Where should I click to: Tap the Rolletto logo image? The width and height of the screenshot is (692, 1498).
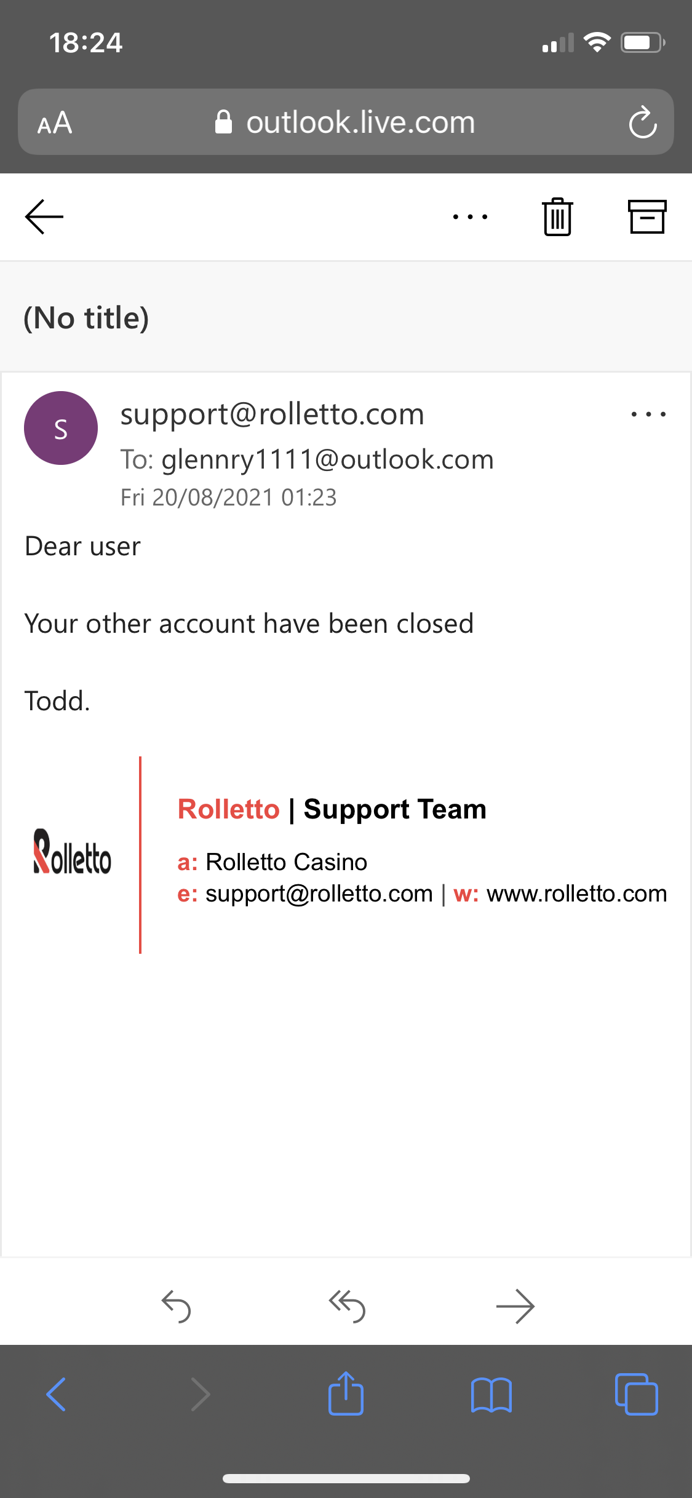click(x=72, y=852)
